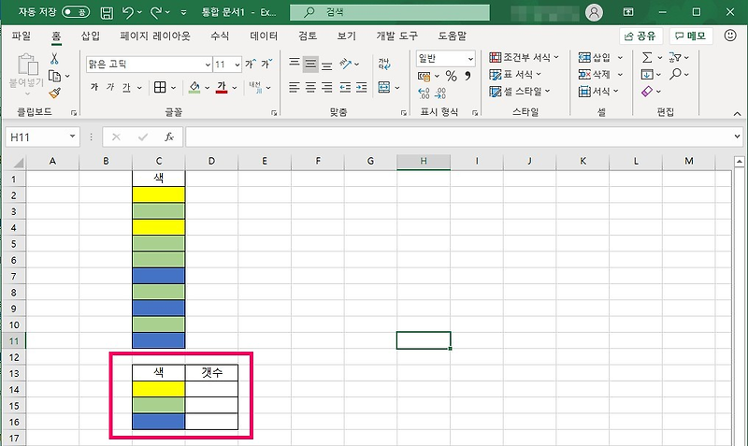
Task: Wrap text in the cell
Action: pos(384,64)
